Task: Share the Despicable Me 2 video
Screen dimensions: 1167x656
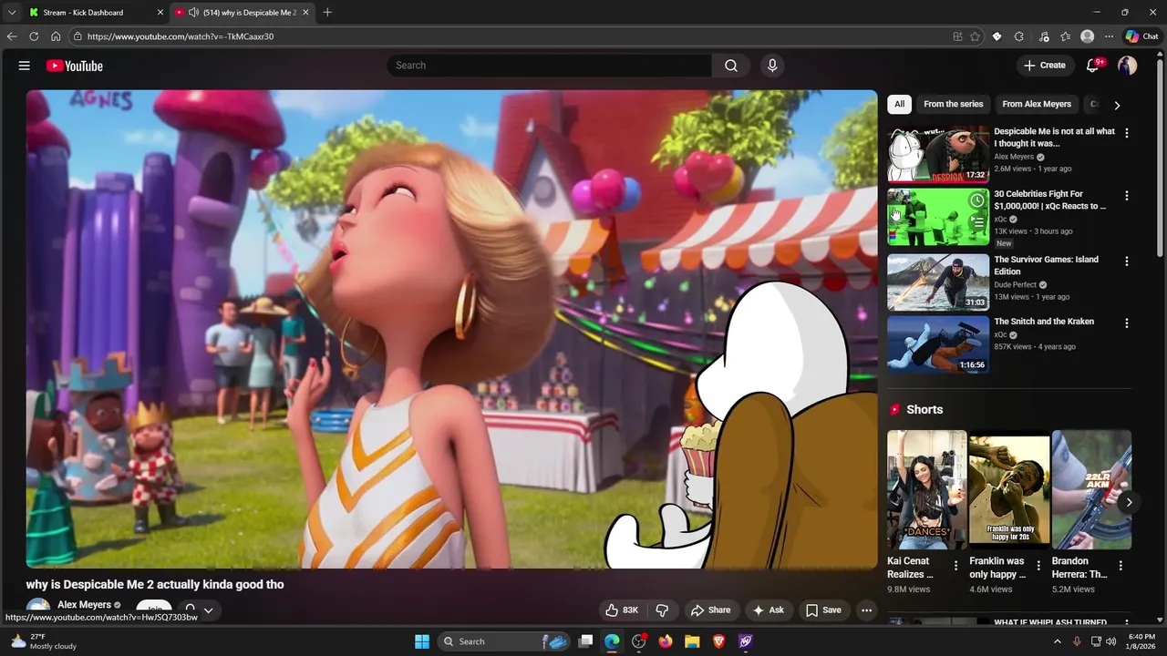Action: point(711,610)
